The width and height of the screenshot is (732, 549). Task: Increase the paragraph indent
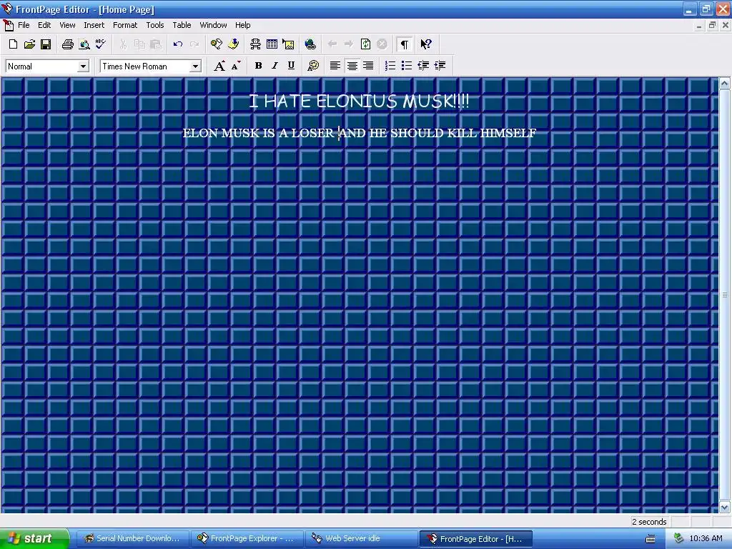point(440,66)
